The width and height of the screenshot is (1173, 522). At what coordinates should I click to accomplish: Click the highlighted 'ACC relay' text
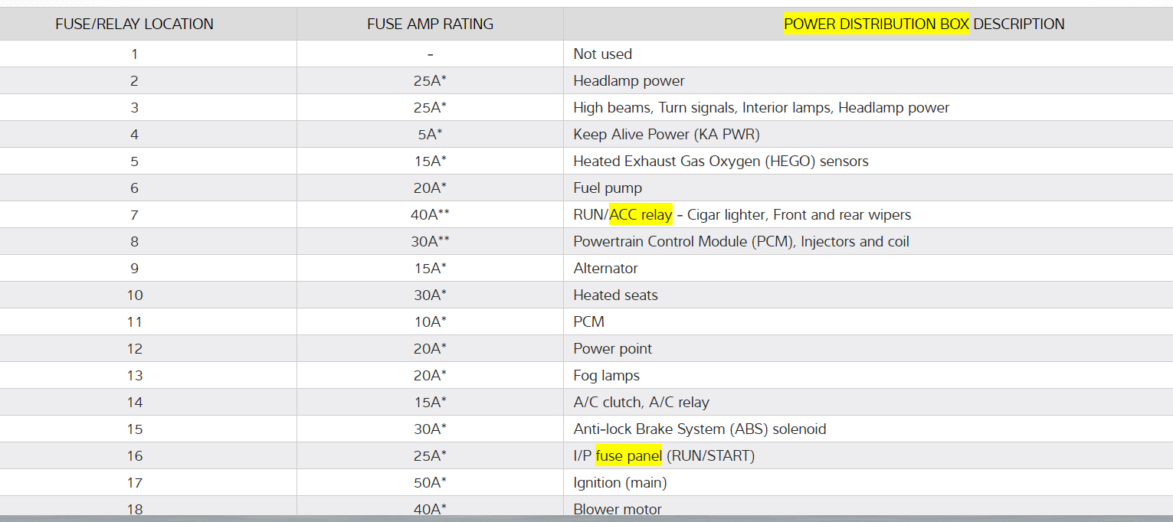[641, 215]
